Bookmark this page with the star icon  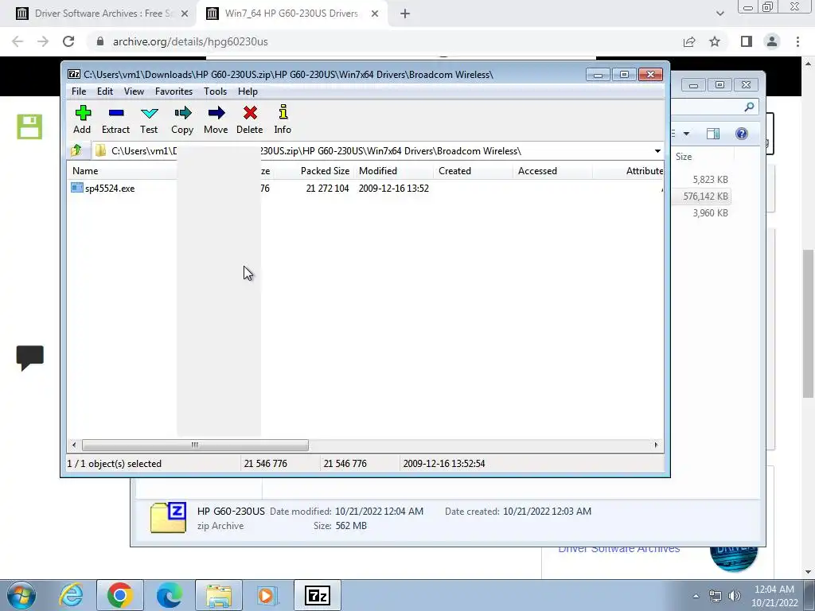pos(715,41)
